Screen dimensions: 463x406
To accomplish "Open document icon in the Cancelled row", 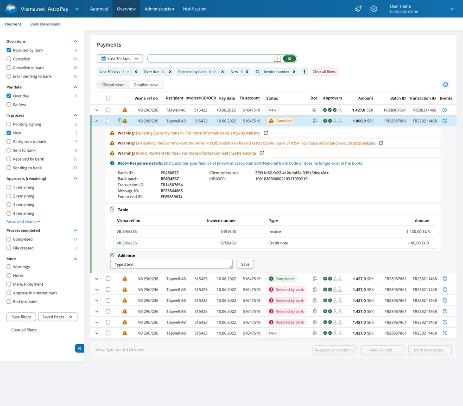I will click(x=315, y=121).
